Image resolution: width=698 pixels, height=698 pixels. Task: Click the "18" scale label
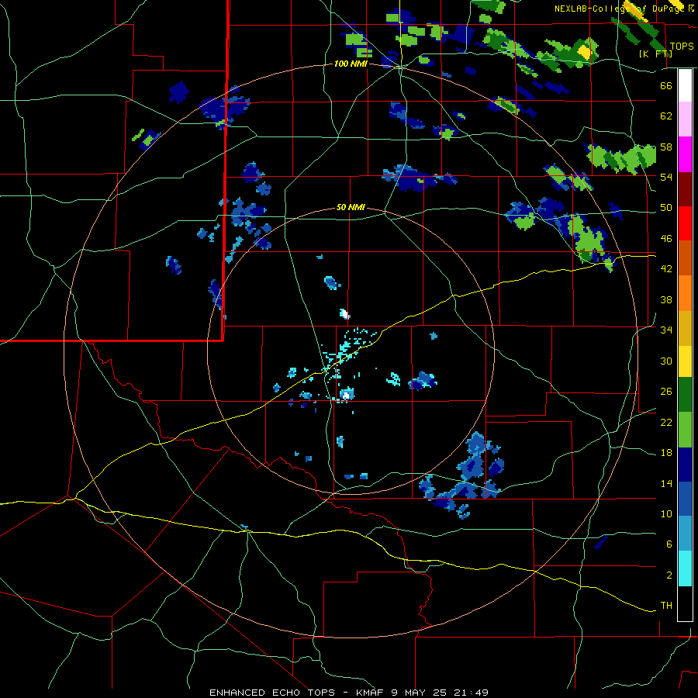(666, 453)
